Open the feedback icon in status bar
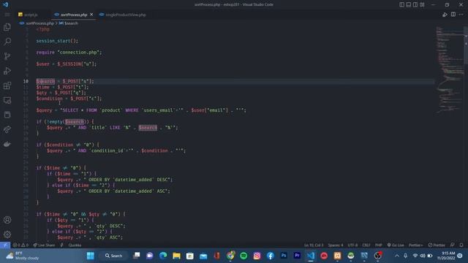 point(453,245)
